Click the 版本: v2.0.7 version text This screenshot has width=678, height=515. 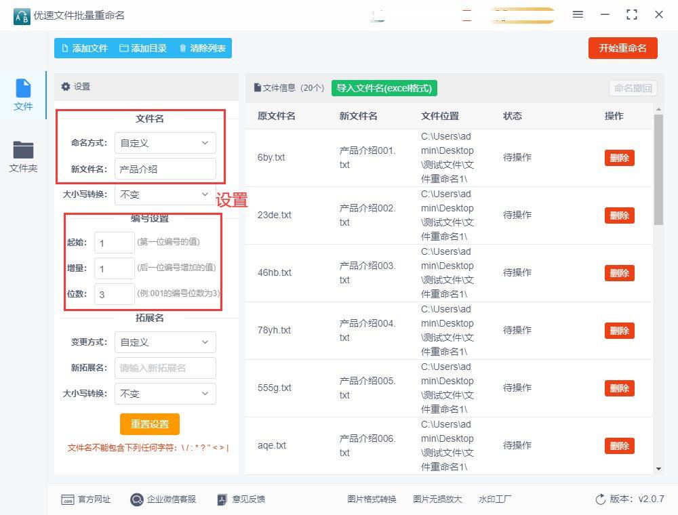(637, 499)
